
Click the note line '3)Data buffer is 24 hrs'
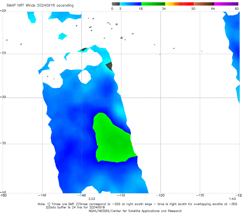coord(75,207)
